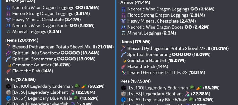Click Flake the Fish icon on right
The width and height of the screenshot is (238, 105).
click(123, 67)
